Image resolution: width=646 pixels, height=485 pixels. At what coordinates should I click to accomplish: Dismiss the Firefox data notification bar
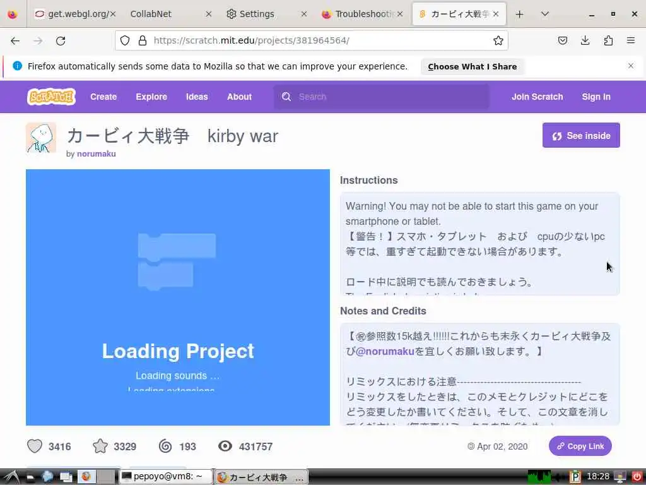pyautogui.click(x=631, y=66)
